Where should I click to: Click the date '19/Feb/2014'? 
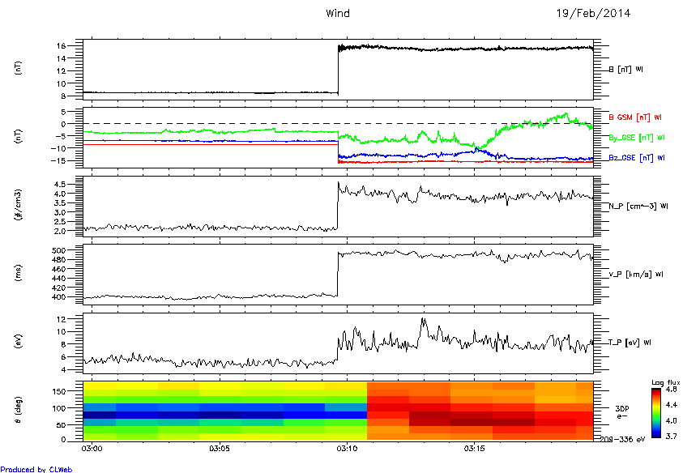(593, 14)
